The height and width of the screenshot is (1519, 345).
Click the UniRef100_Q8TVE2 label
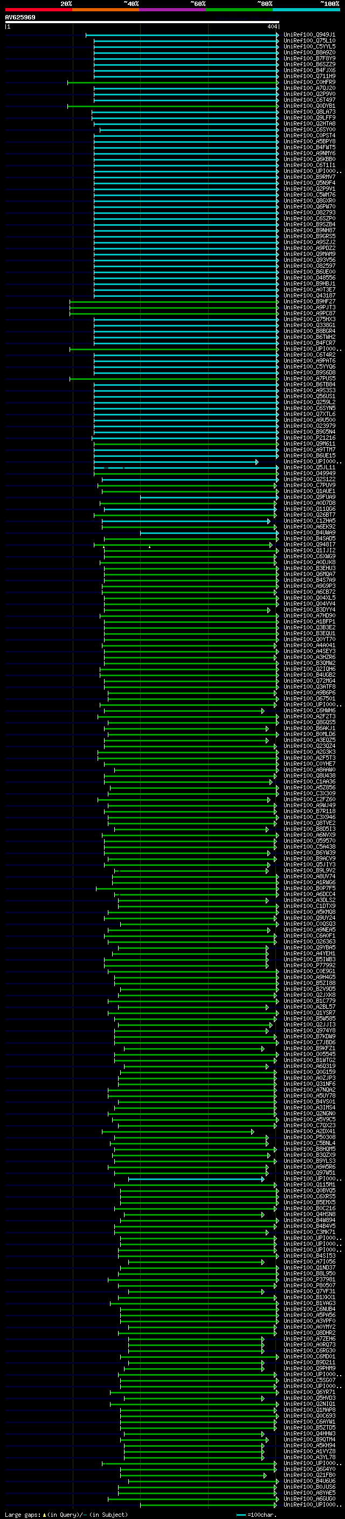[x=309, y=823]
